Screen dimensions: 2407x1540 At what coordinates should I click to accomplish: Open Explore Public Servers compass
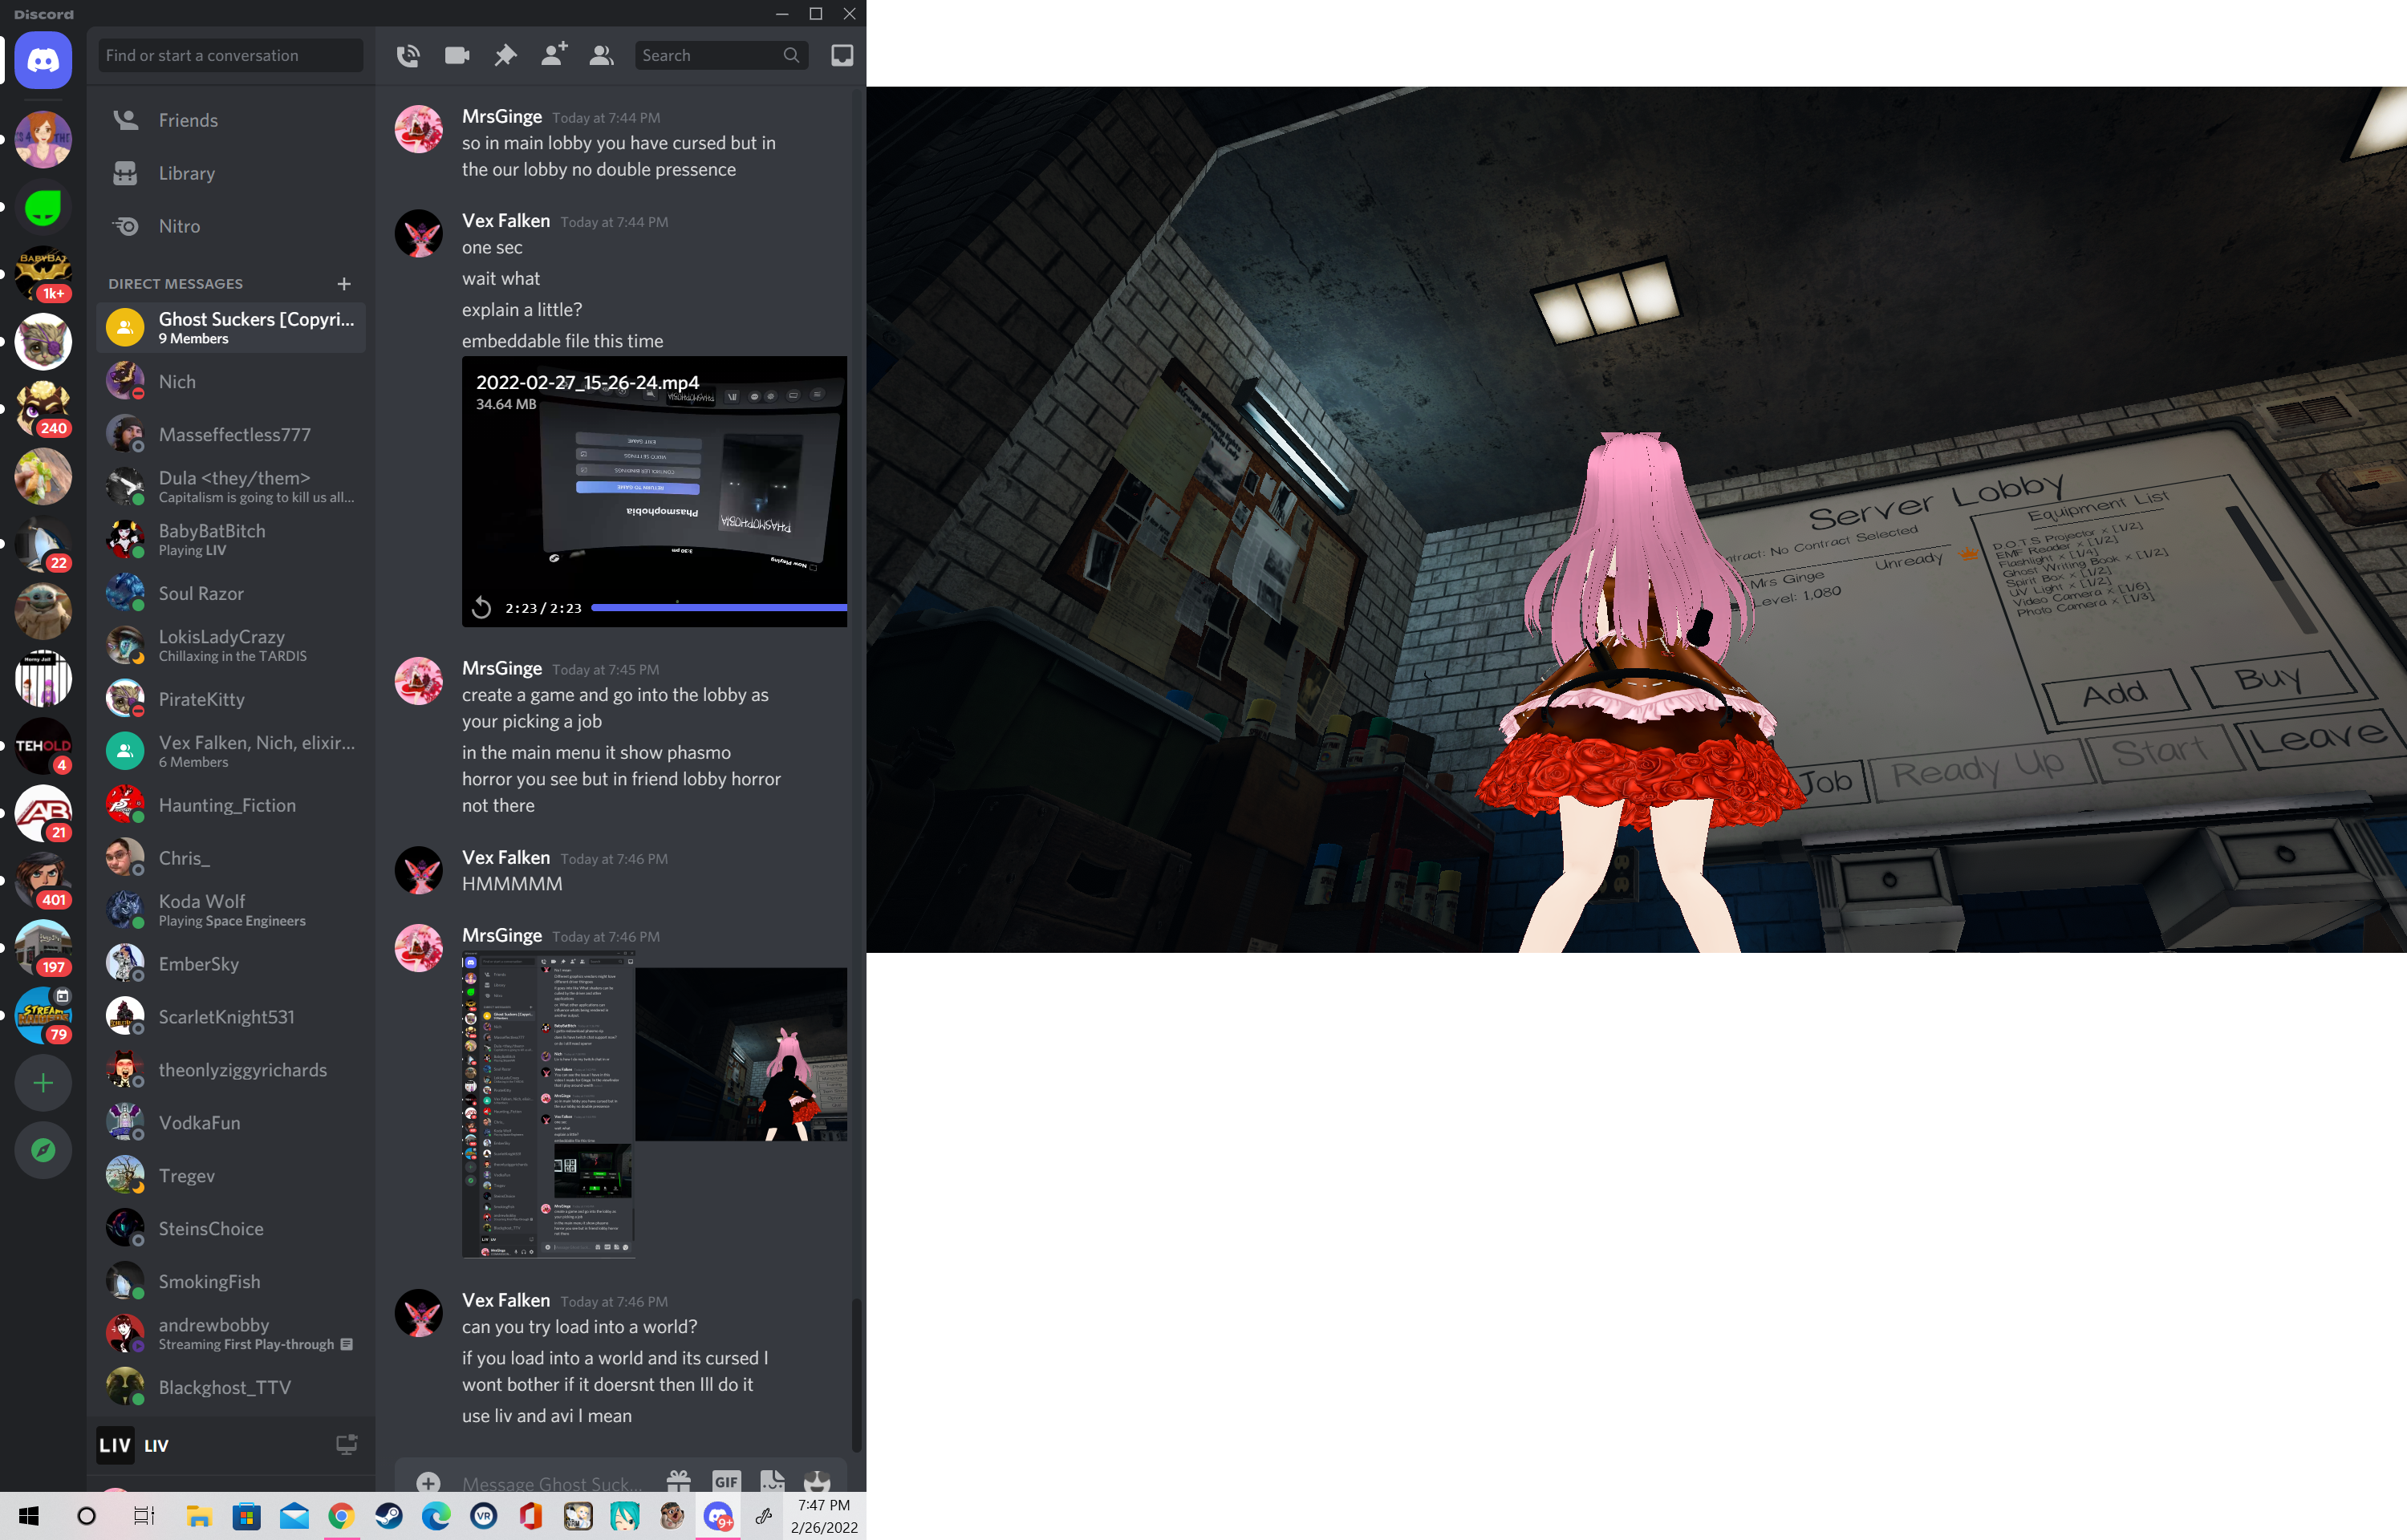coord(43,1150)
